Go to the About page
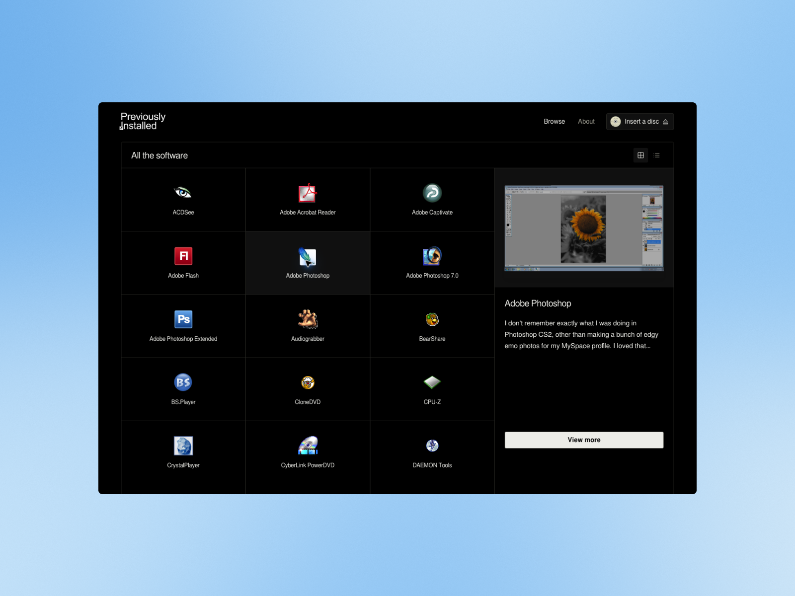The height and width of the screenshot is (596, 795). tap(586, 122)
